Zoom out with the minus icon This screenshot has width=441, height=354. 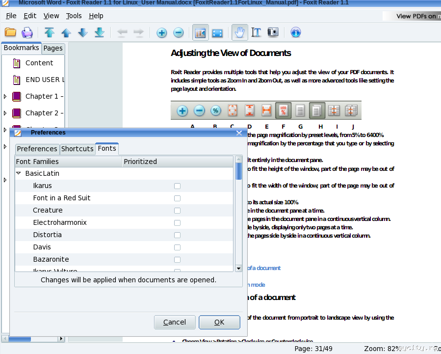pyautogui.click(x=178, y=32)
